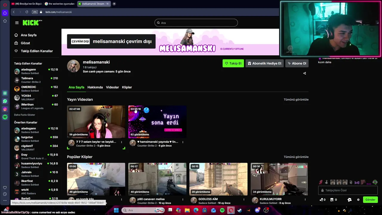Viewport: 382px width, 215px height.
Task: Open OMEREDIC channel in followed list
Action: tap(36, 89)
